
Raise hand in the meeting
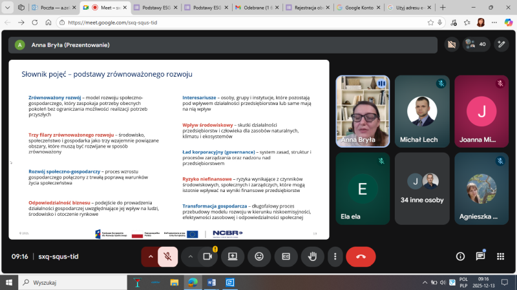point(312,256)
